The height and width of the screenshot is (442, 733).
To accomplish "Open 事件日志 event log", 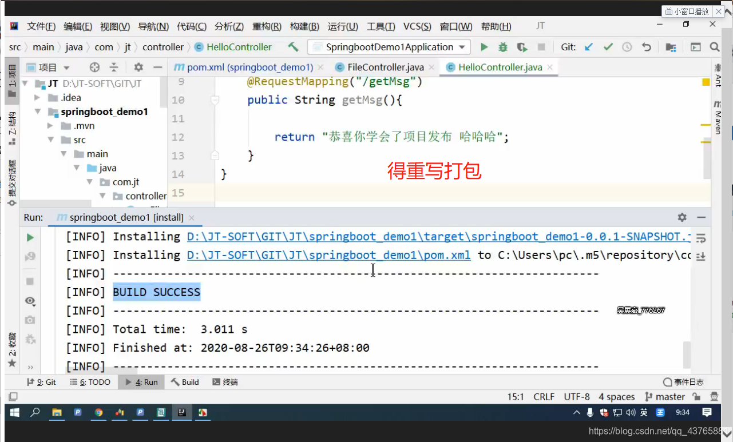I will [683, 382].
